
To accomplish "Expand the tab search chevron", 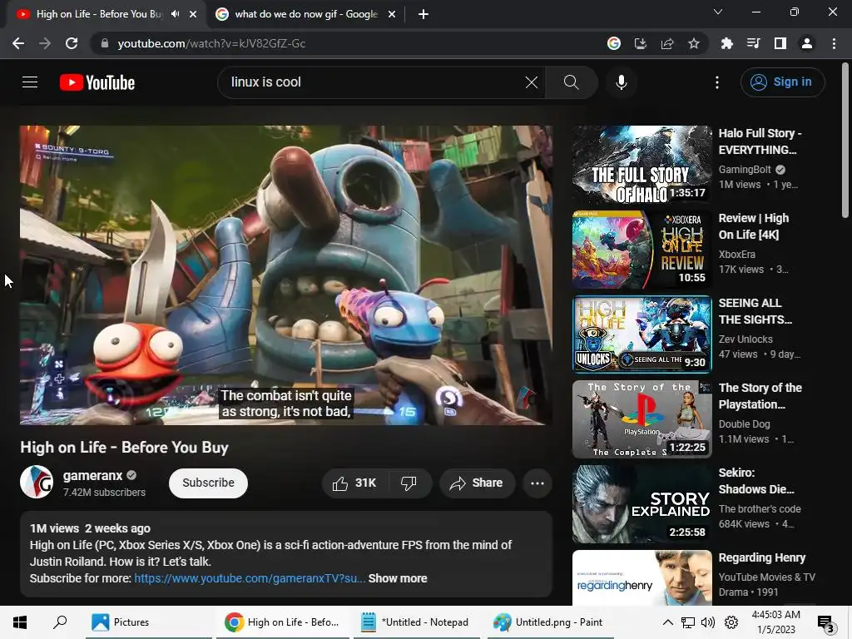I will [718, 12].
